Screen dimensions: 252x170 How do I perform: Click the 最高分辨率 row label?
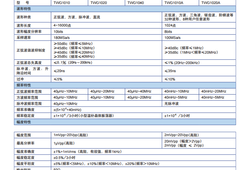click(26, 143)
